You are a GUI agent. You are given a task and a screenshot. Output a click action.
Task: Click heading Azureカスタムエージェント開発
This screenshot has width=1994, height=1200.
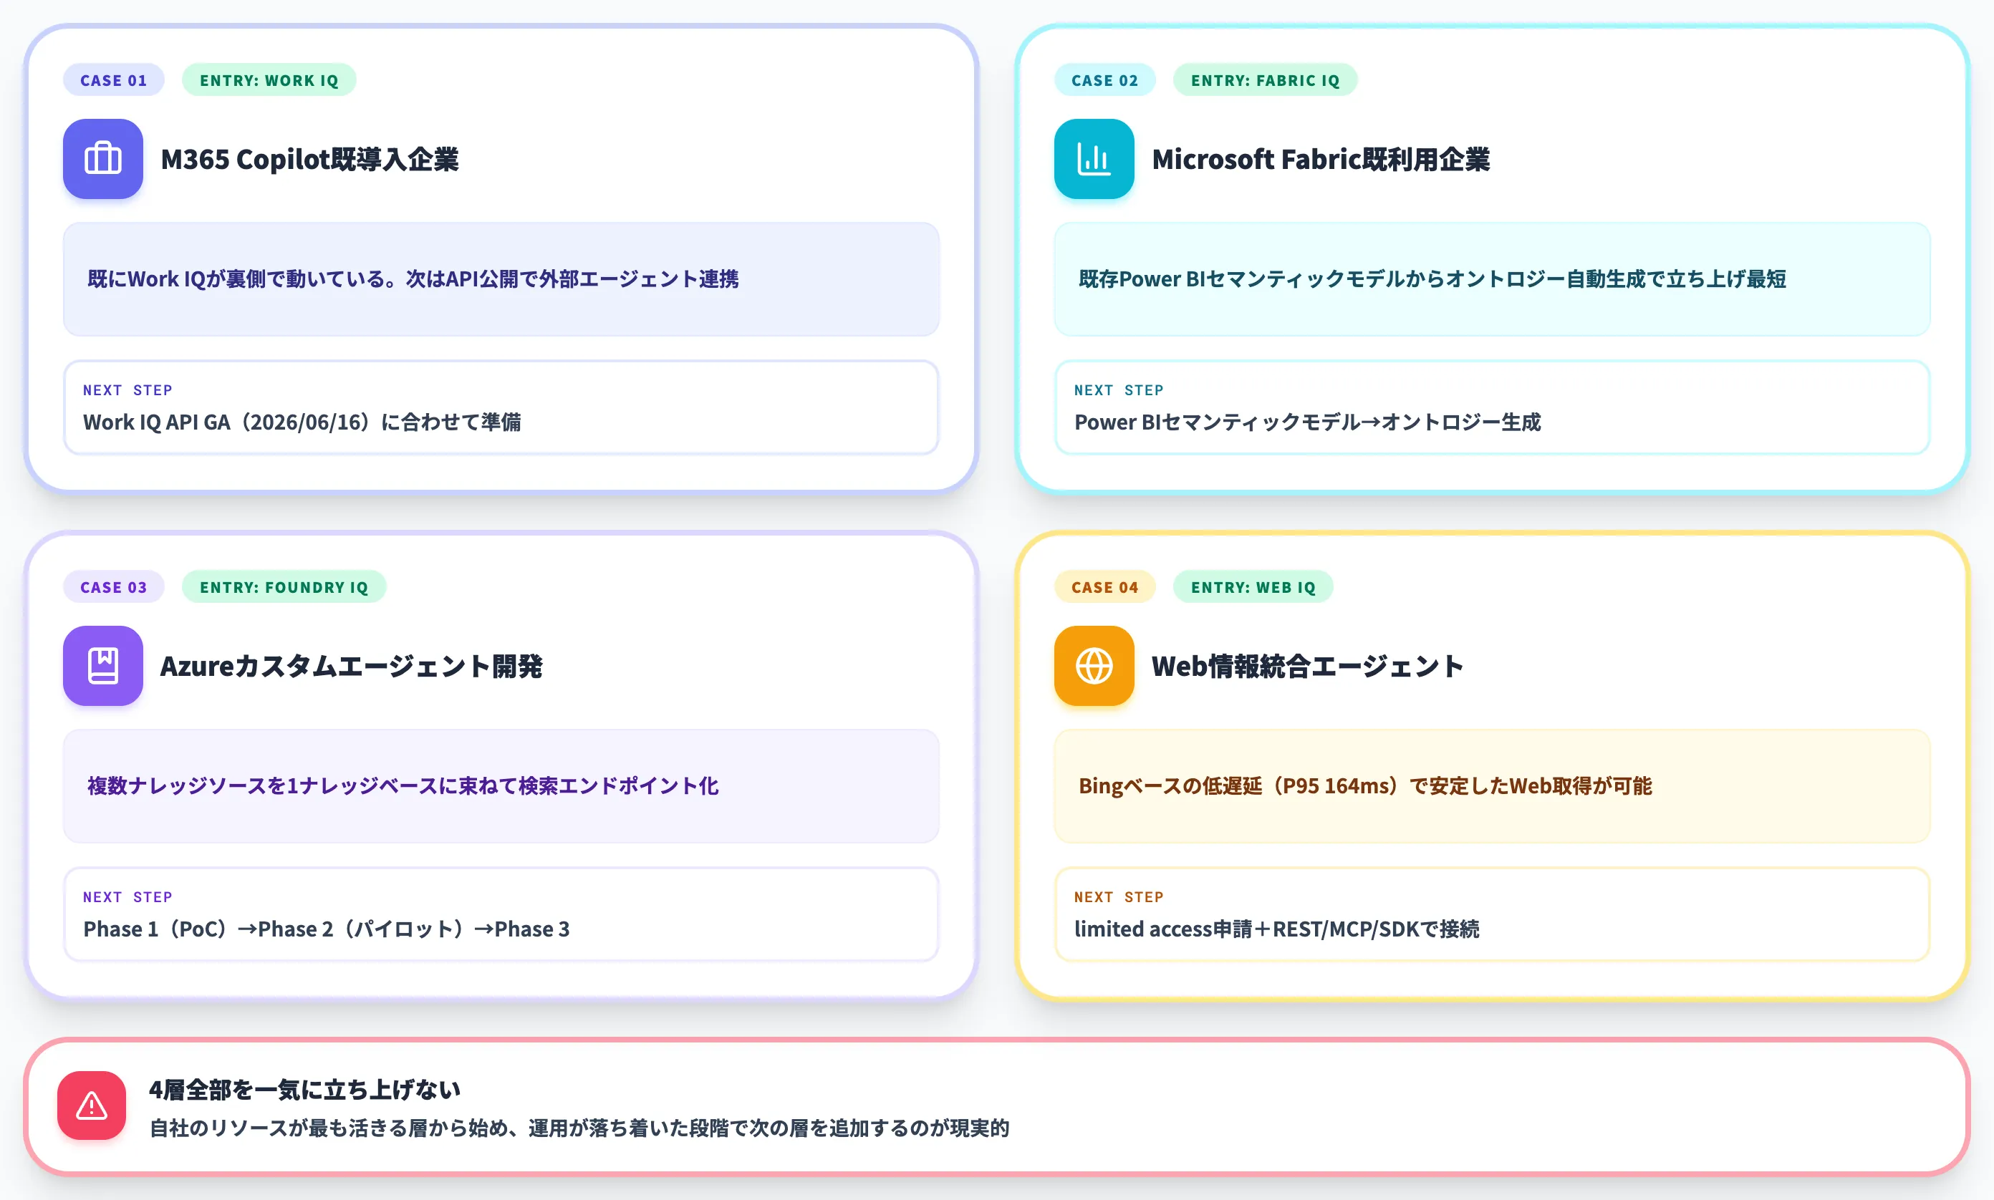coord(351,667)
